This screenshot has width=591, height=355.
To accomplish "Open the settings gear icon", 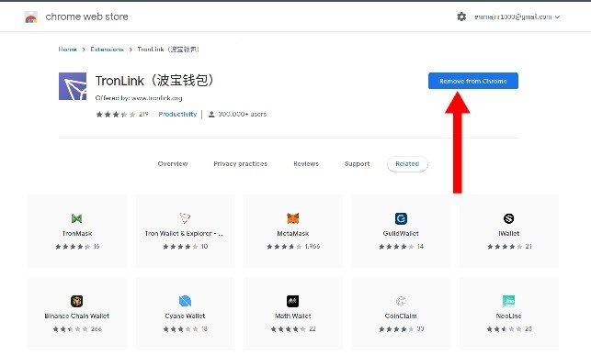I will 461,17.
